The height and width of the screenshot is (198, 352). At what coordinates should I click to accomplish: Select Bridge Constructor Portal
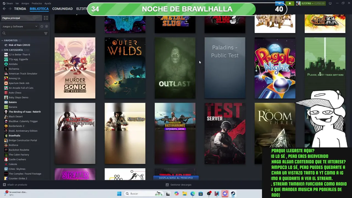click(23, 140)
